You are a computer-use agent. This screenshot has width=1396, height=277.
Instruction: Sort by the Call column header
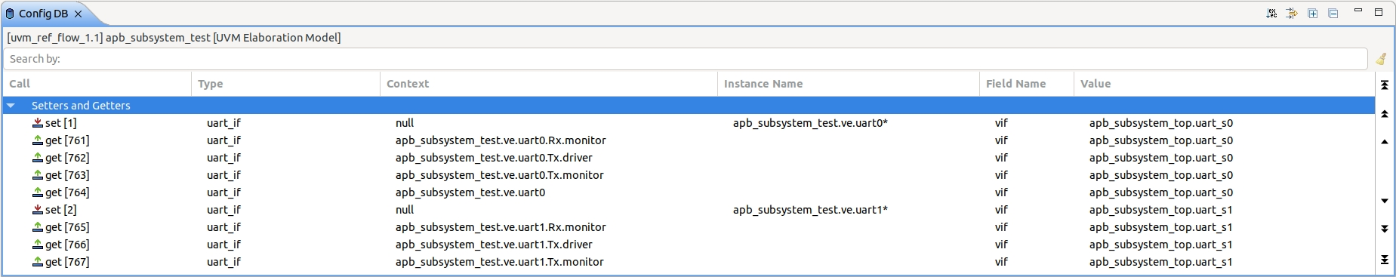pos(97,84)
